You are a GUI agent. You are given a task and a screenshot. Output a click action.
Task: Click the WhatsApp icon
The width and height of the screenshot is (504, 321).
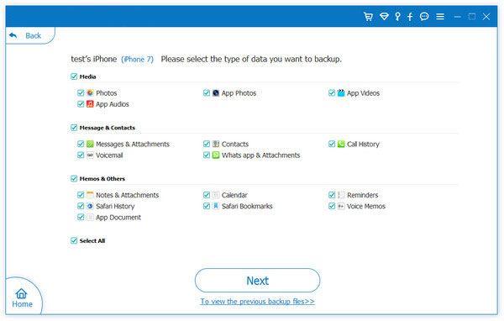[216, 155]
